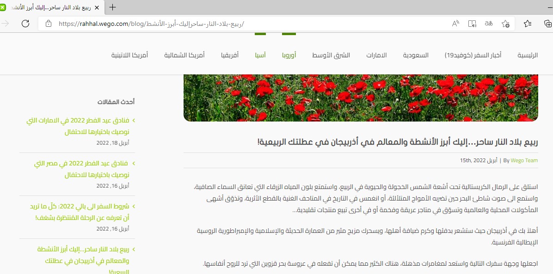Add this page to favorites
This screenshot has width=553, height=274.
click(x=505, y=24)
